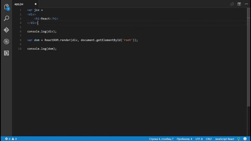Click the open changes icon at top right
This screenshot has height=141, width=251.
[232, 4]
